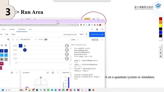The height and width of the screenshot is (92, 164).
Task: Select the red pen color swatch
Action: [x=161, y=19]
